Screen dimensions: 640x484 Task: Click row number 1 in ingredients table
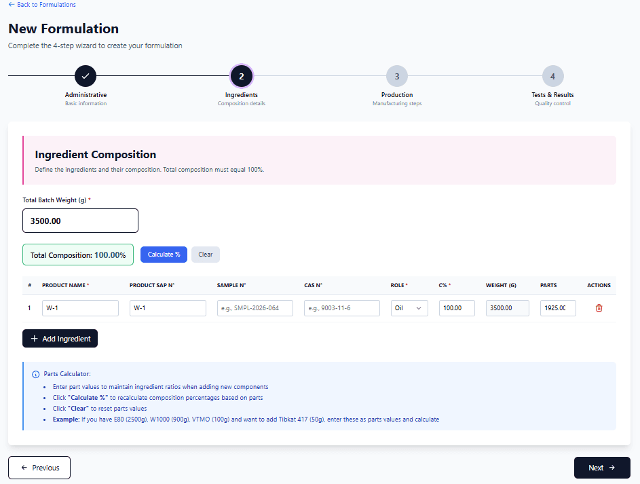click(x=29, y=308)
